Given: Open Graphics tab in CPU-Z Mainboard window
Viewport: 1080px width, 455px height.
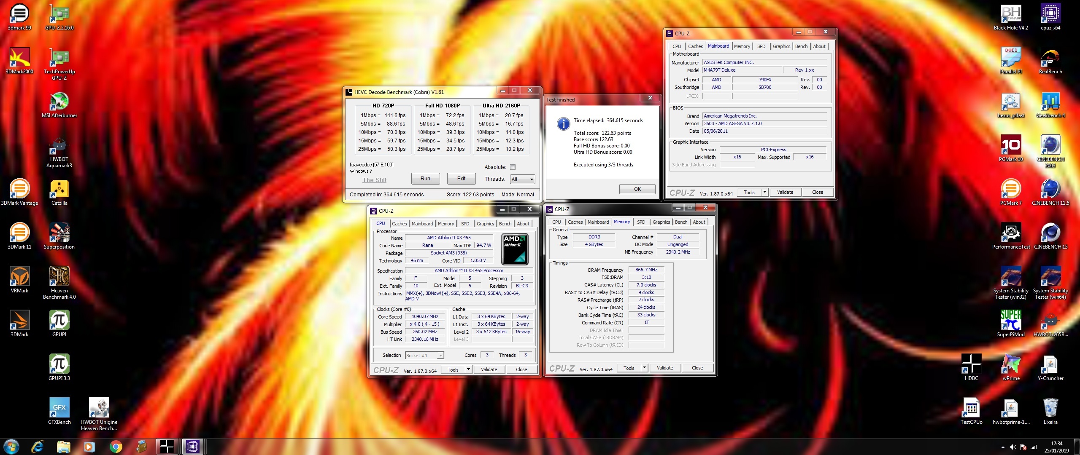Looking at the screenshot, I should 781,46.
